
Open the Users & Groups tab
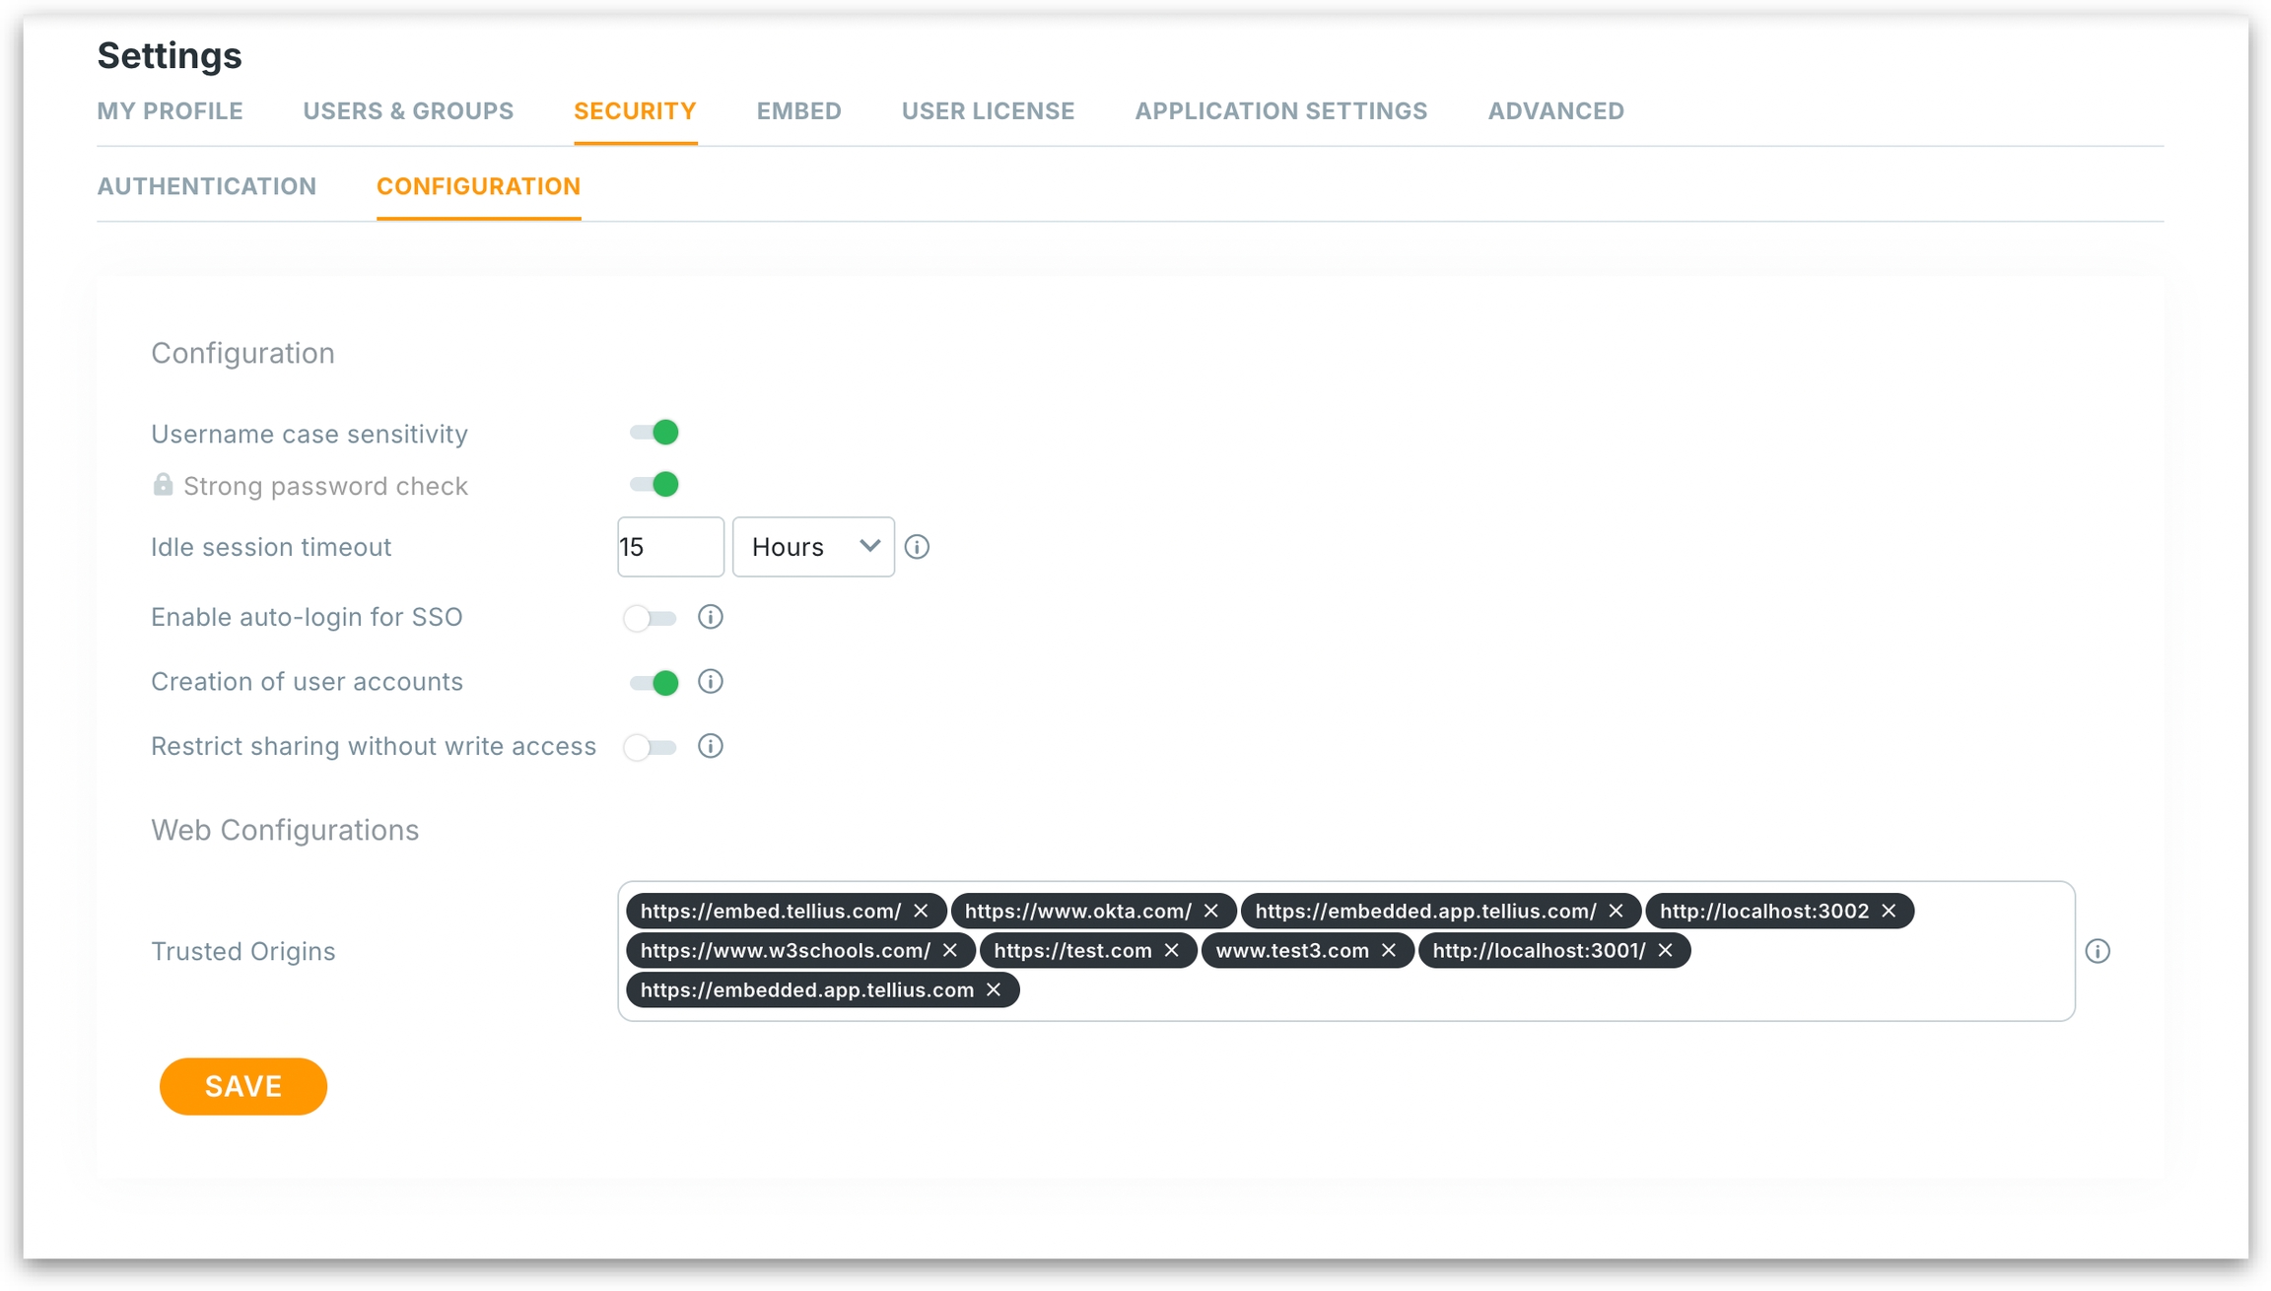click(408, 111)
